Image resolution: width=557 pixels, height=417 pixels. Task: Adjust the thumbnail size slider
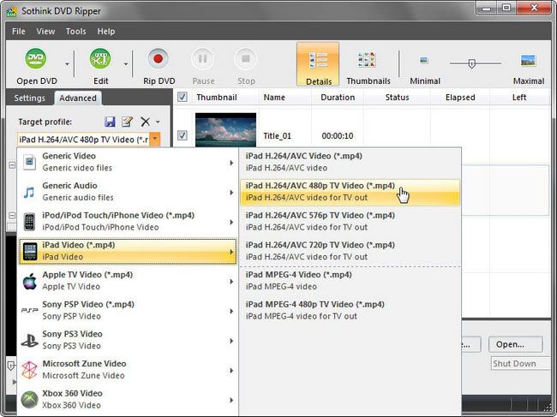coord(471,63)
